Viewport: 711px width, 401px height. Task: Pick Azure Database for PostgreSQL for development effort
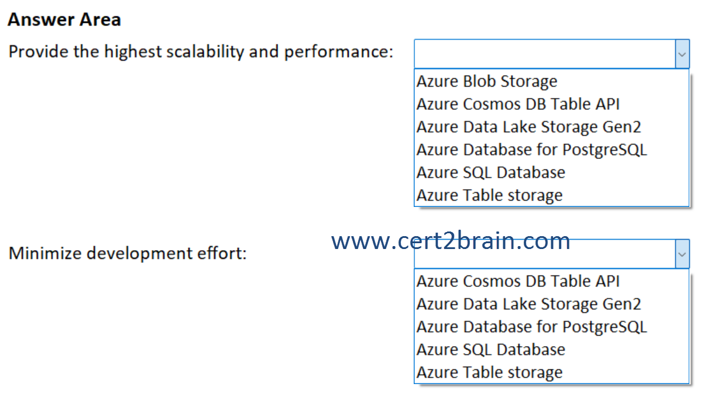click(x=531, y=327)
